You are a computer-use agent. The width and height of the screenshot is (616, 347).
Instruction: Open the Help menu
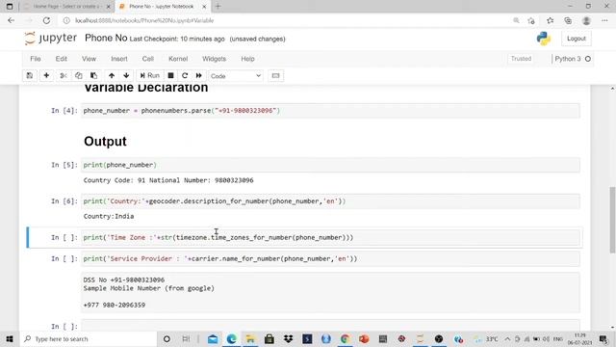tap(247, 59)
